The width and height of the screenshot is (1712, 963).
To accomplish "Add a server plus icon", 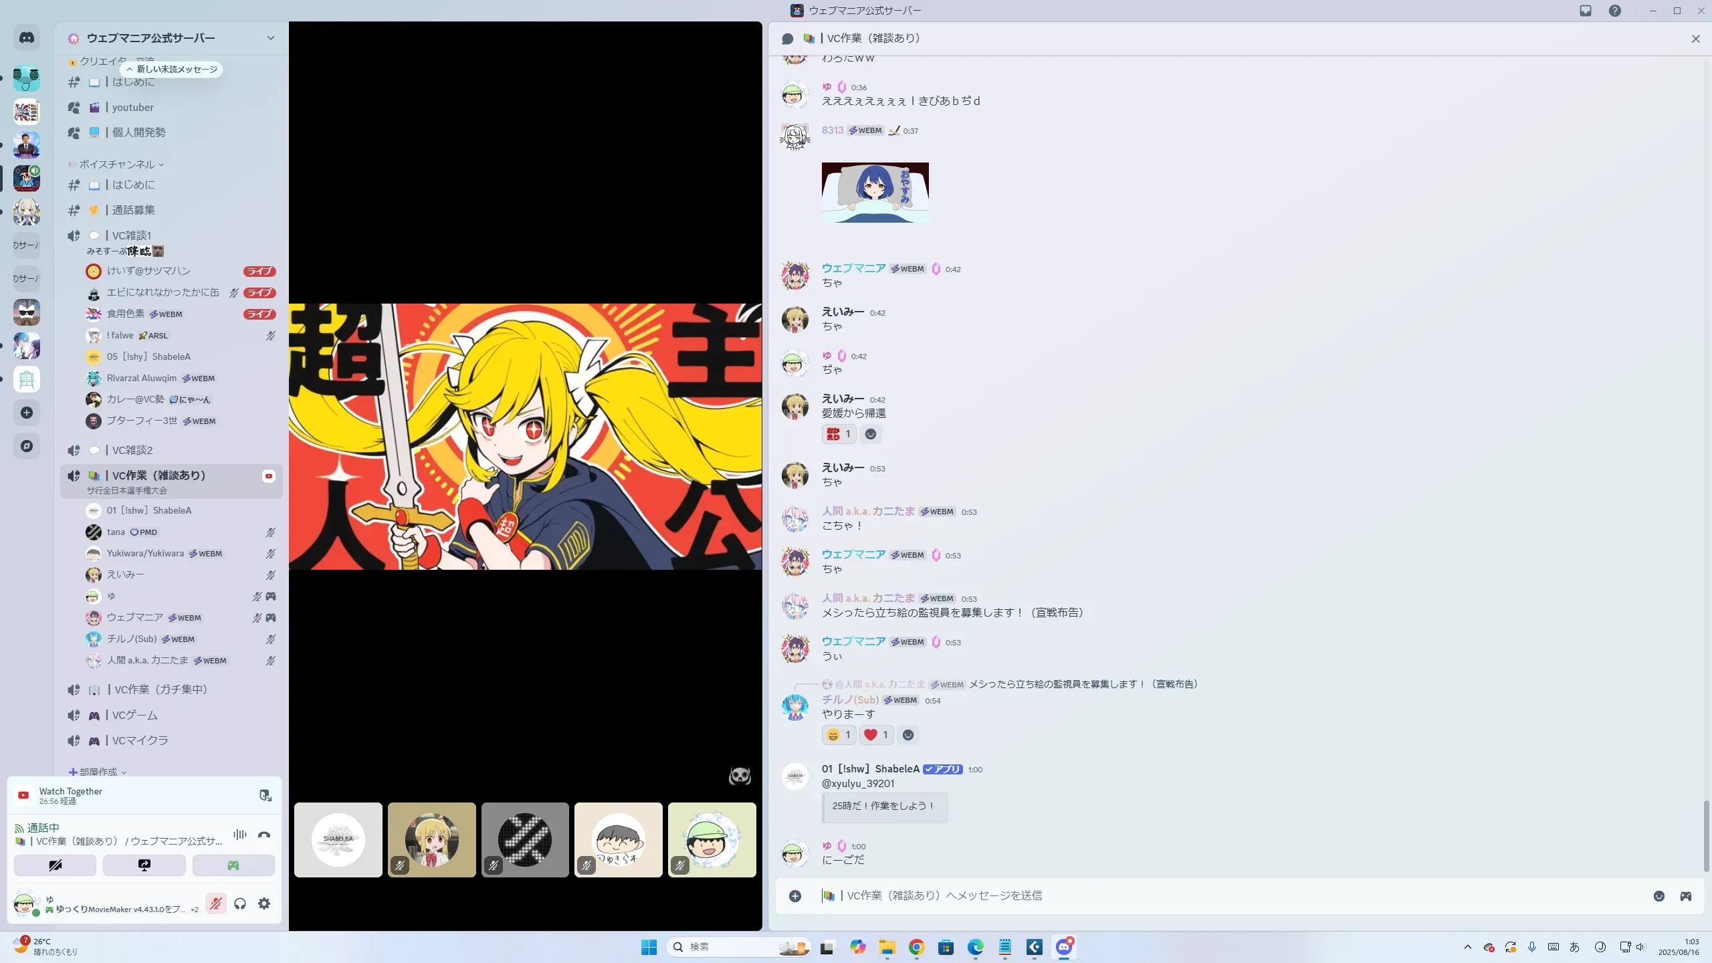I will [27, 413].
